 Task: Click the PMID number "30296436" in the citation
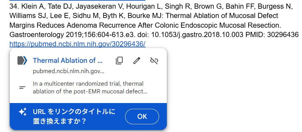pyautogui.click(x=283, y=34)
